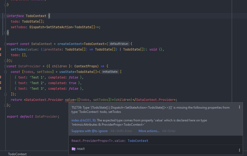Open the kebab menu beside react library
Image resolution: width=247 pixels, height=156 pixels.
click(240, 150)
